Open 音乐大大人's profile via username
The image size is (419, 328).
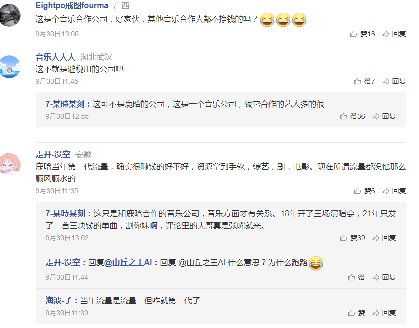(55, 57)
